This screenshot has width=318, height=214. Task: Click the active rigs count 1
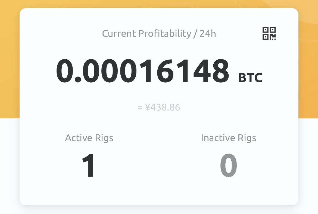pyautogui.click(x=88, y=165)
